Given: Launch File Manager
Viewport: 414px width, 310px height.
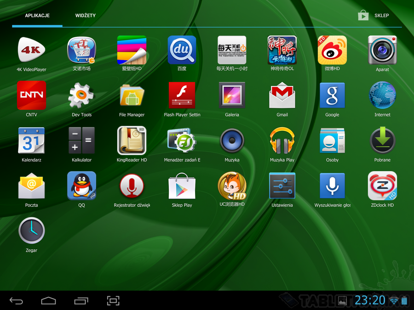Looking at the screenshot, I should [x=132, y=95].
